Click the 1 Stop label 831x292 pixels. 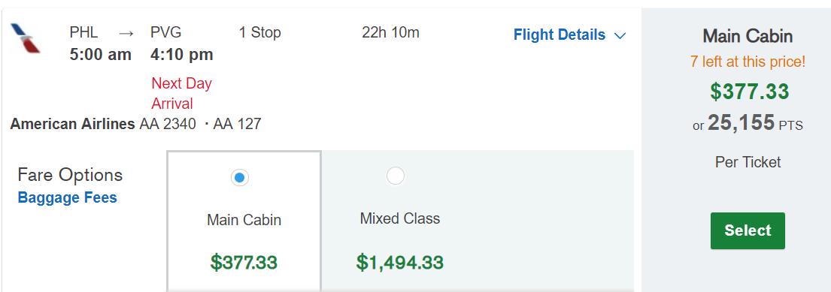(x=259, y=33)
